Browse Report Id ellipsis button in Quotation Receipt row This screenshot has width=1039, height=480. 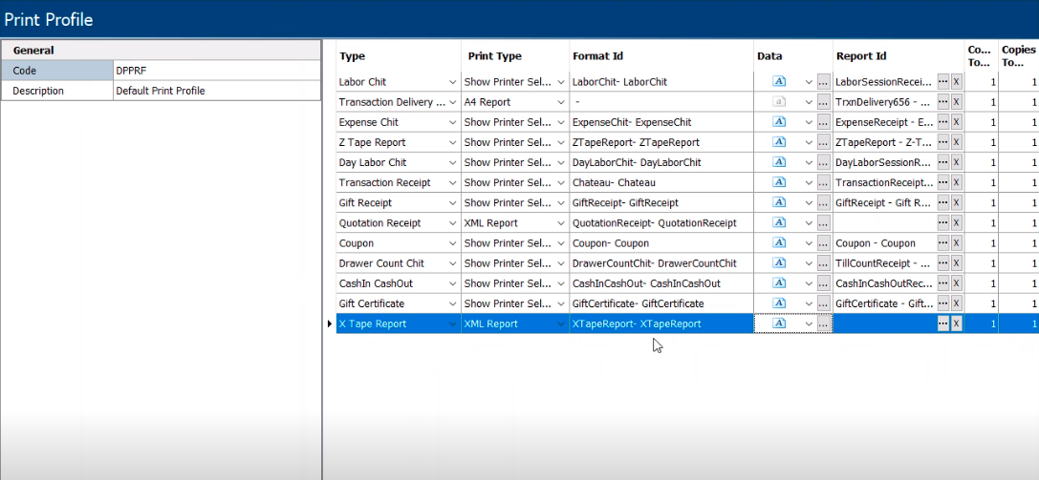tap(943, 222)
